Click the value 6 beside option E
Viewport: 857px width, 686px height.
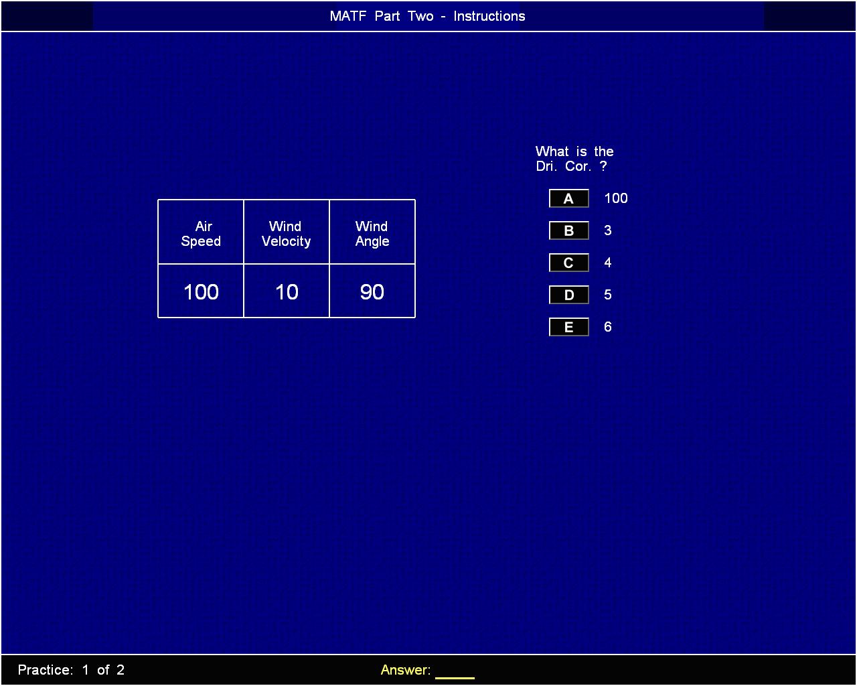click(608, 327)
